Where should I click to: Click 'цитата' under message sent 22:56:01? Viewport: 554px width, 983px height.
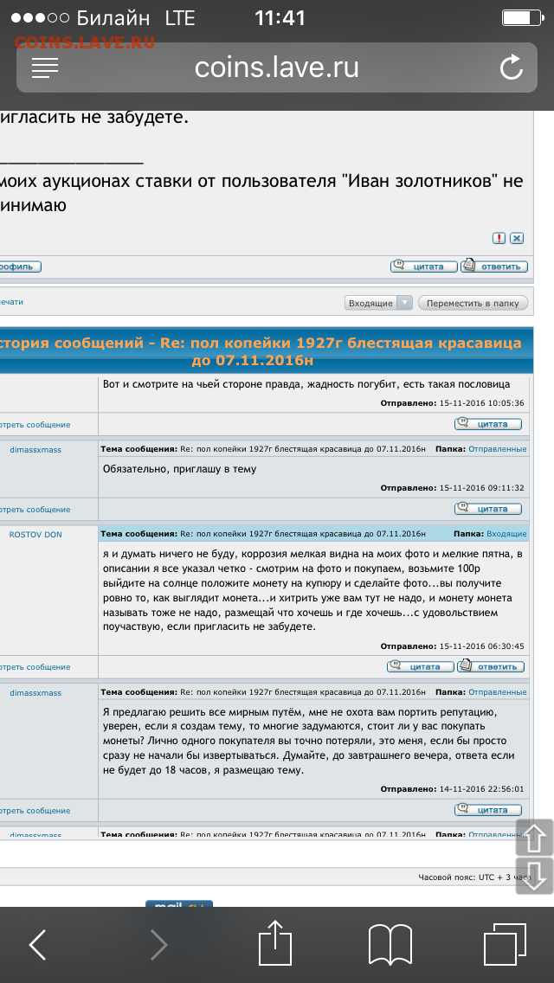click(x=488, y=809)
